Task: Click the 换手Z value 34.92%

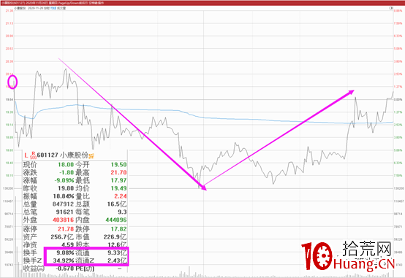Action: click(x=64, y=260)
